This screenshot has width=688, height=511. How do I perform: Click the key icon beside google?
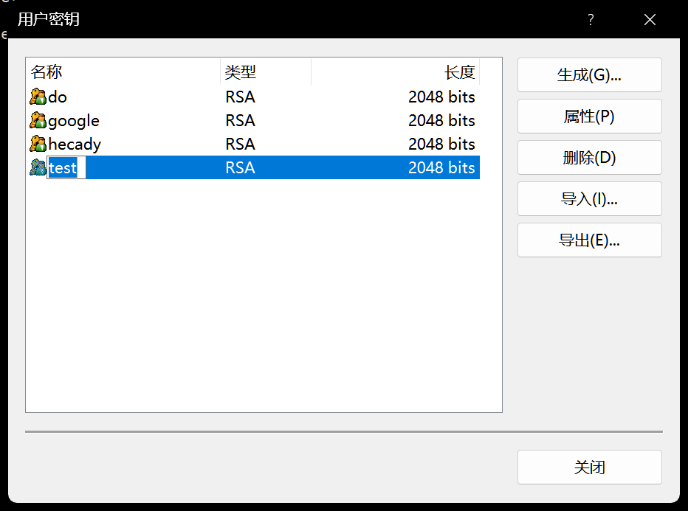[38, 120]
